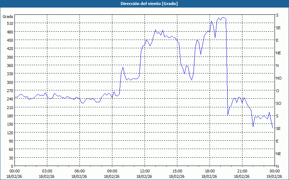This screenshot has width=289, height=180.
Task: Click the 0 y-axis tick label
Action: point(12,166)
